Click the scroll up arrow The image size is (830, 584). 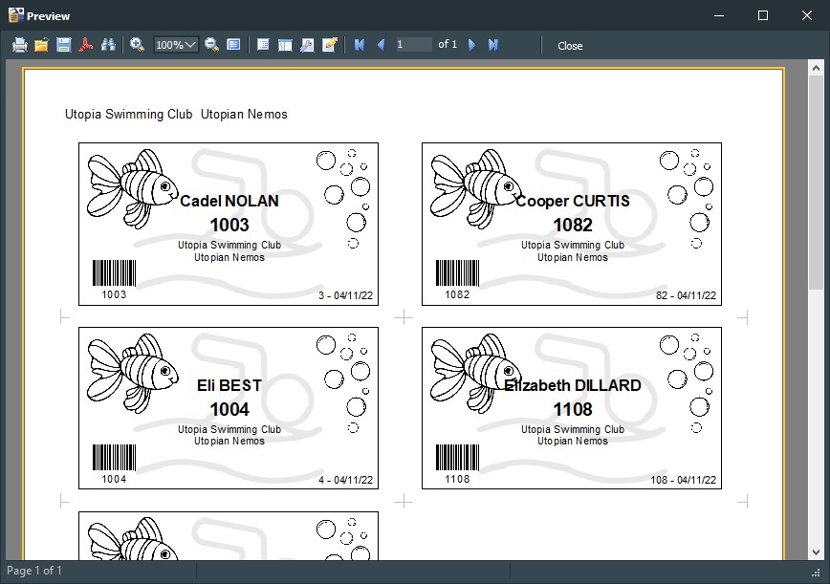[x=816, y=68]
